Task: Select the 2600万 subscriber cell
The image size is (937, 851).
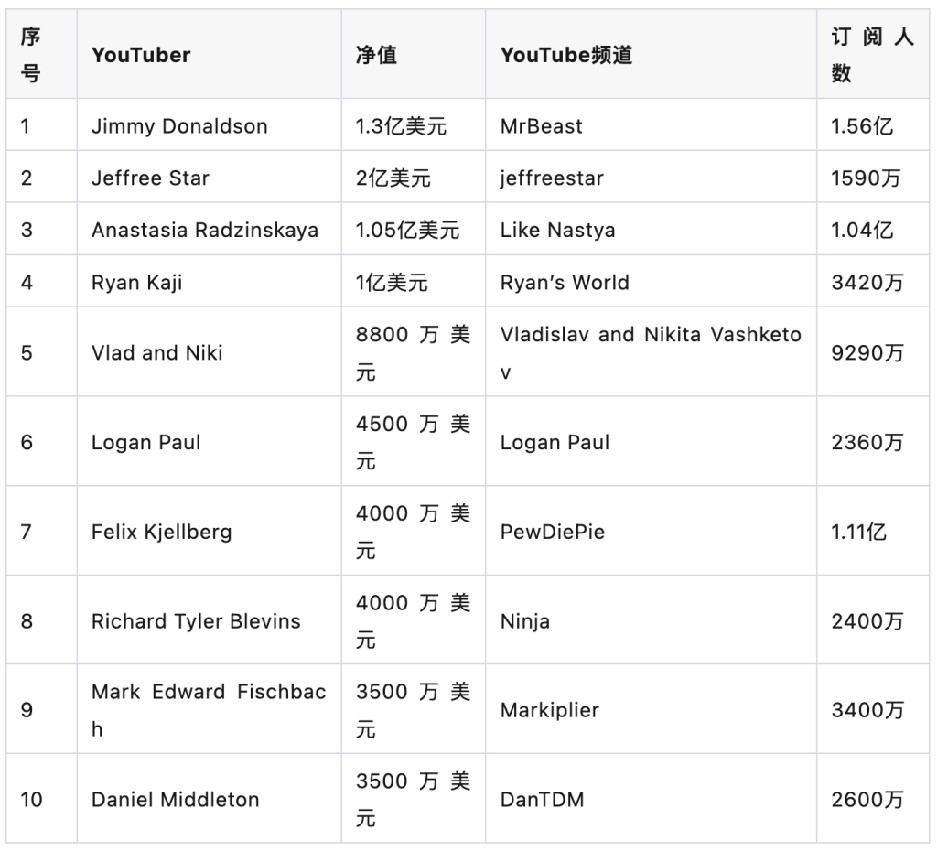Action: click(x=873, y=799)
